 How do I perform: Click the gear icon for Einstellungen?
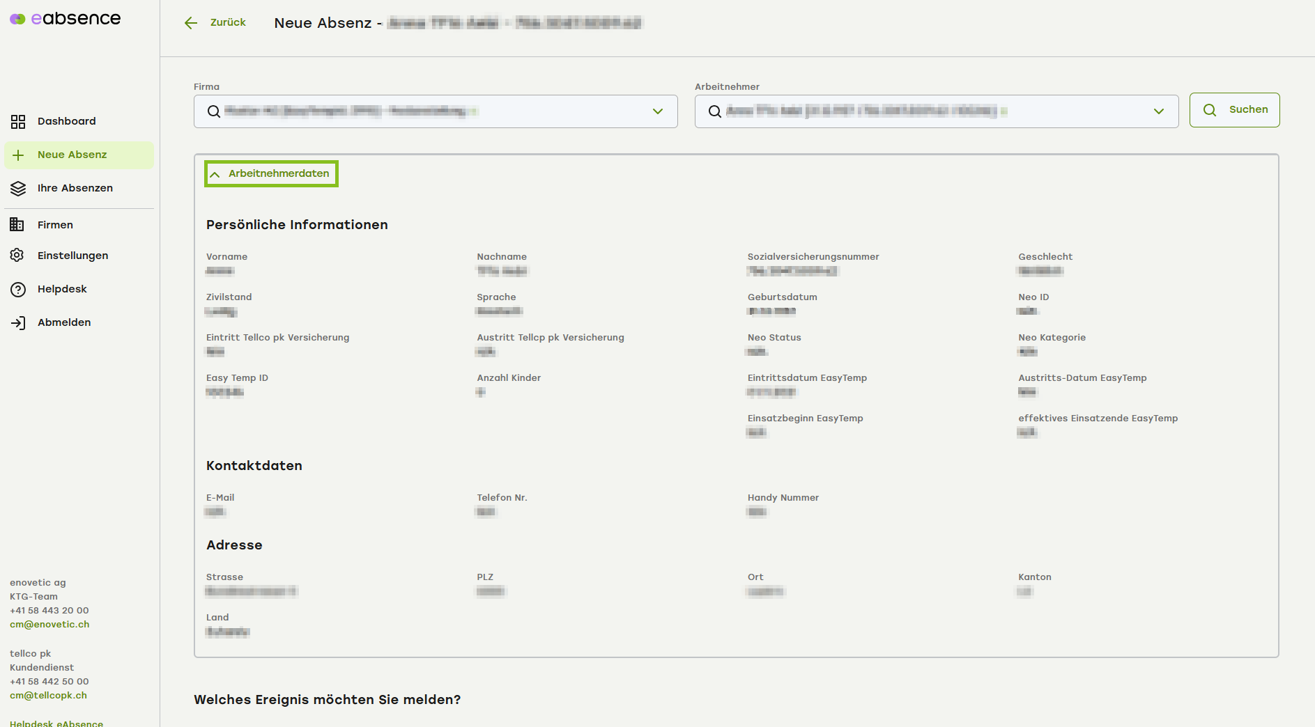point(17,256)
